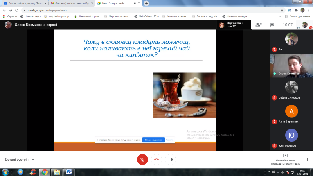Click your account avatar at top right of Meet

coord(305,25)
